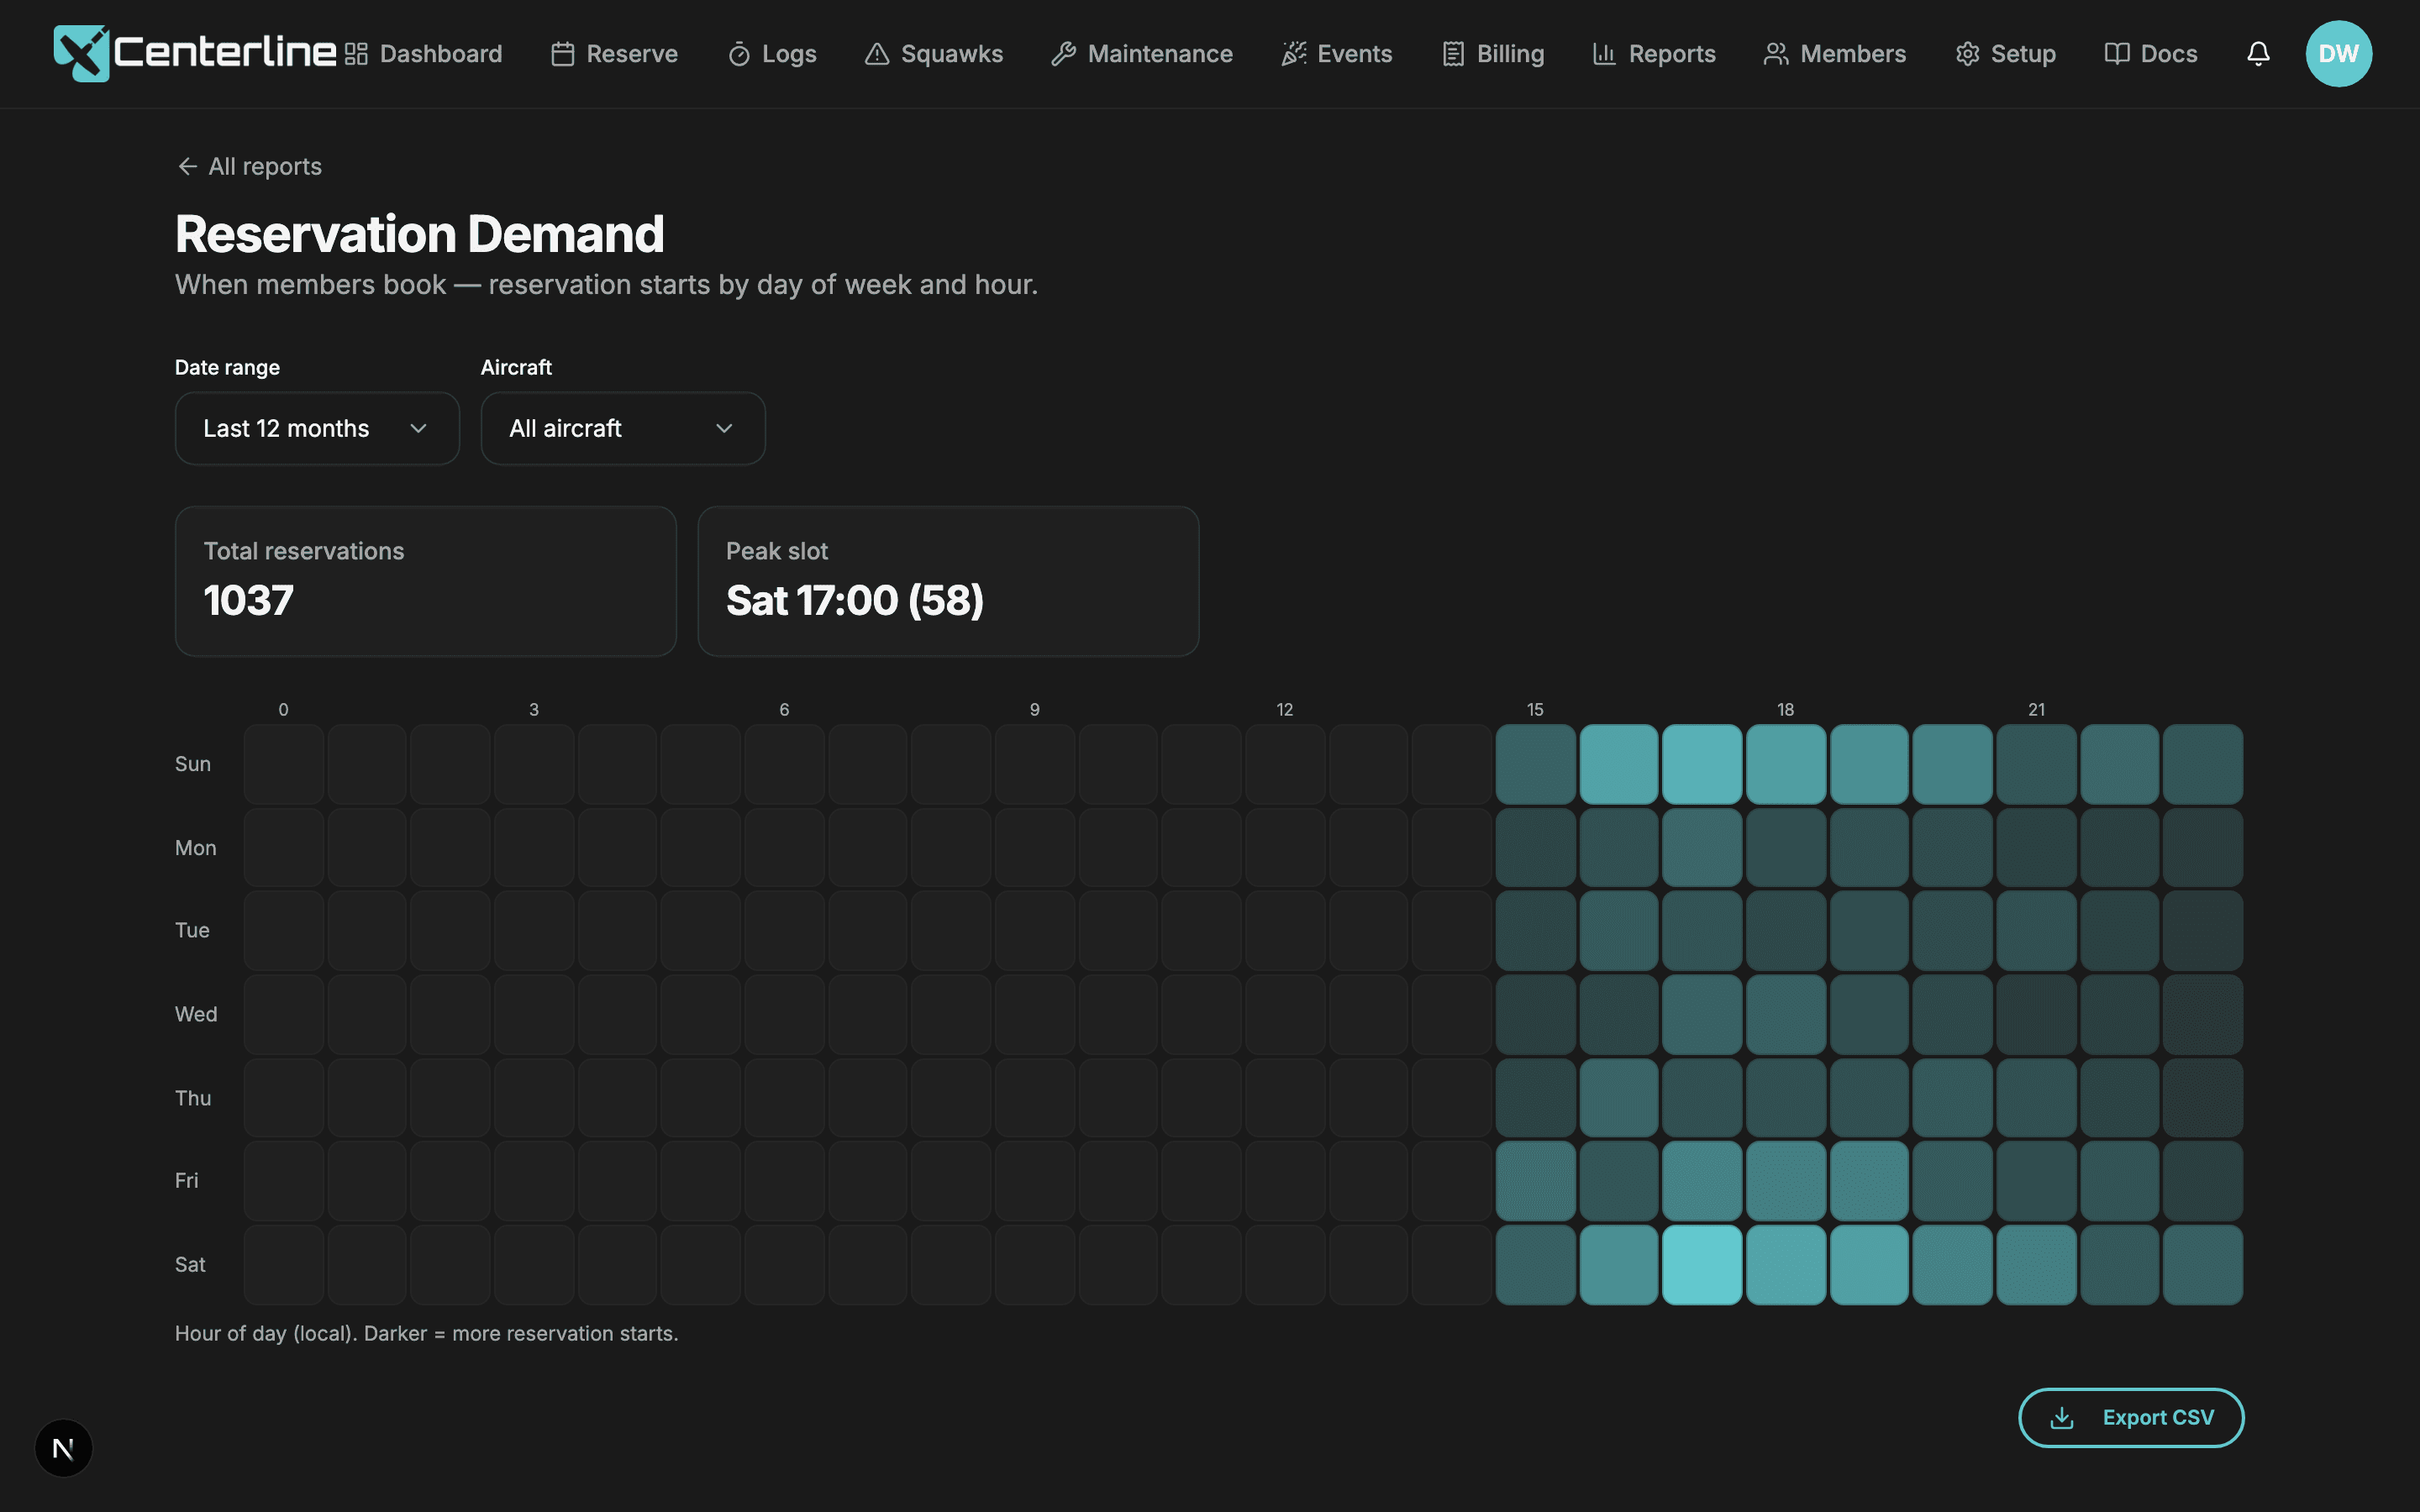Go to Setup nav label

click(2023, 54)
